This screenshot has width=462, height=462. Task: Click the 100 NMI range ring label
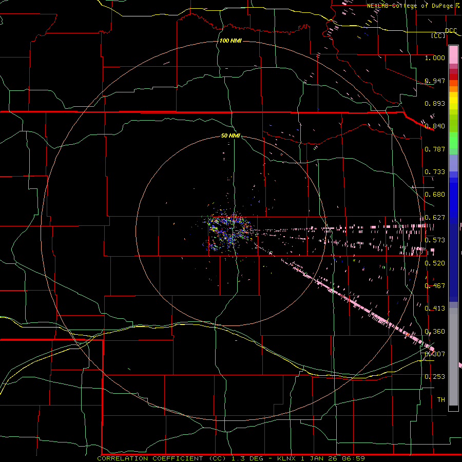pos(230,41)
